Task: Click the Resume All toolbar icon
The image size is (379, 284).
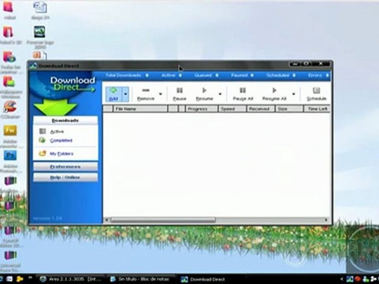Action: point(274,94)
